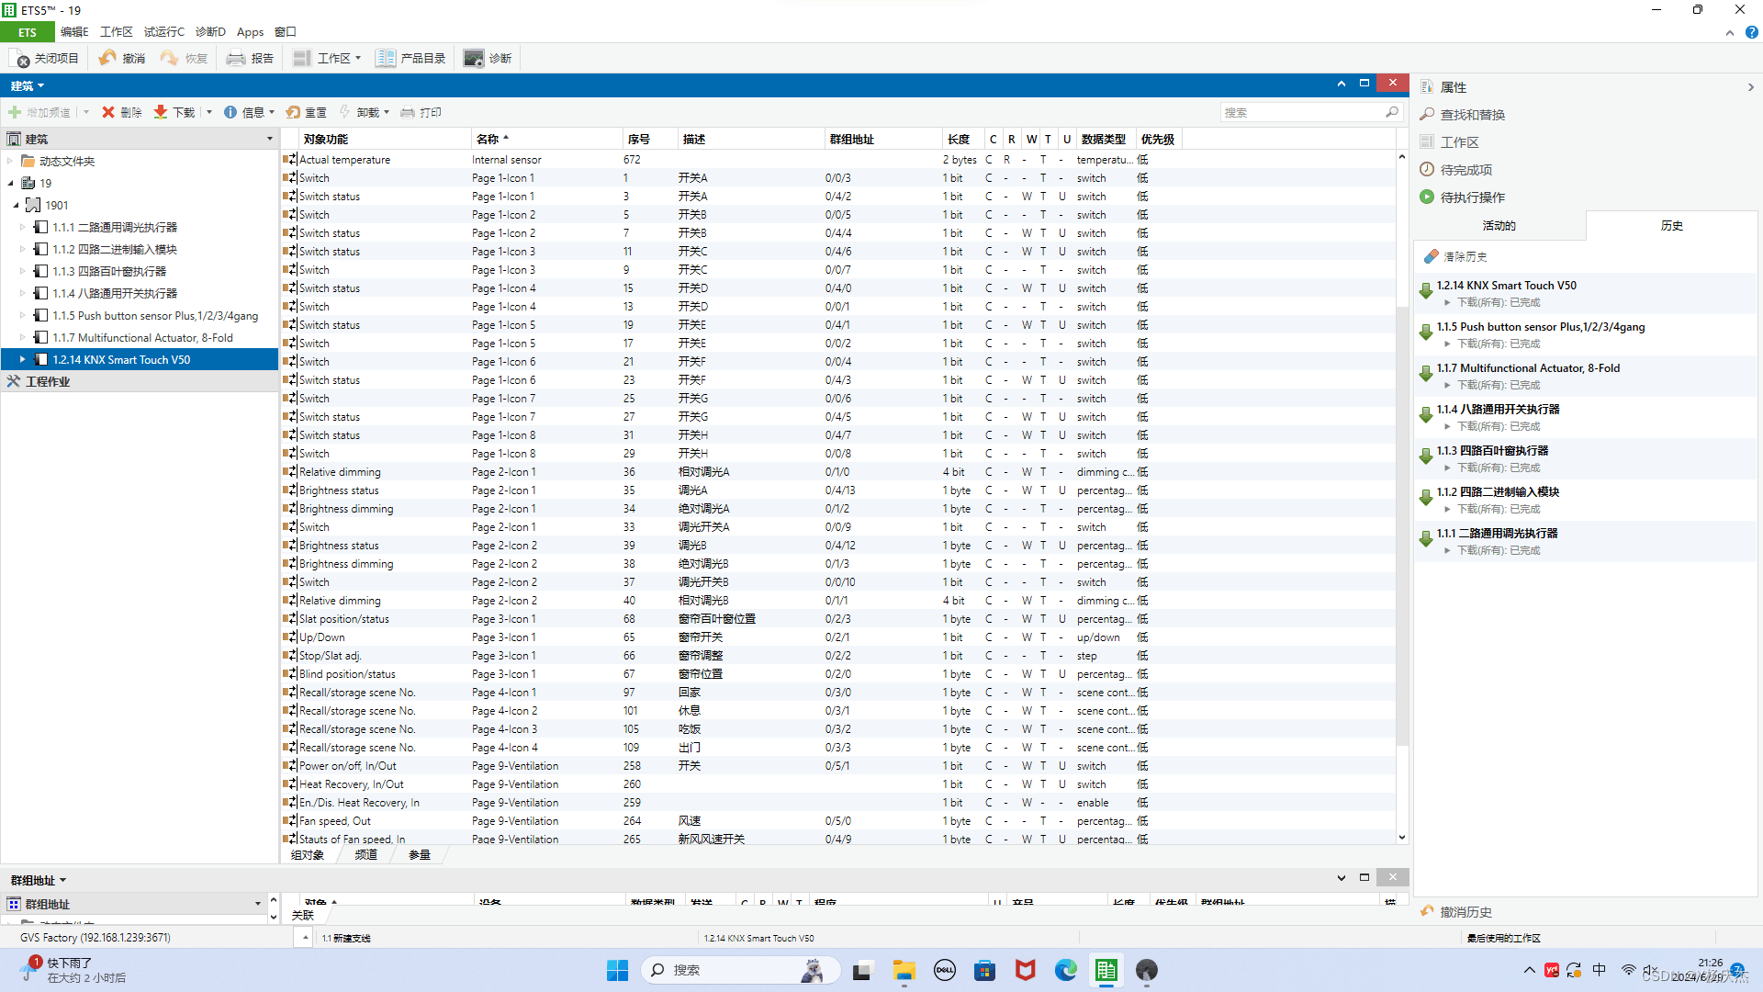
Task: Click the Report printer icon
Action: click(x=236, y=58)
